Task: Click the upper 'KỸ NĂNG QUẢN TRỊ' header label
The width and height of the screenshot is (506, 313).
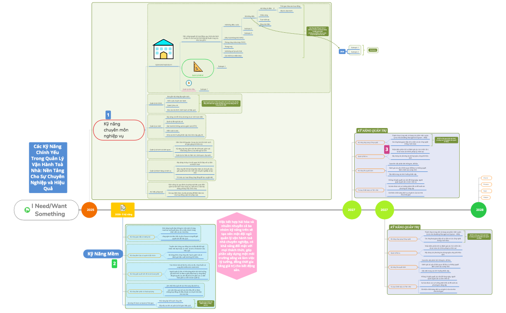Action: pyautogui.click(x=372, y=130)
